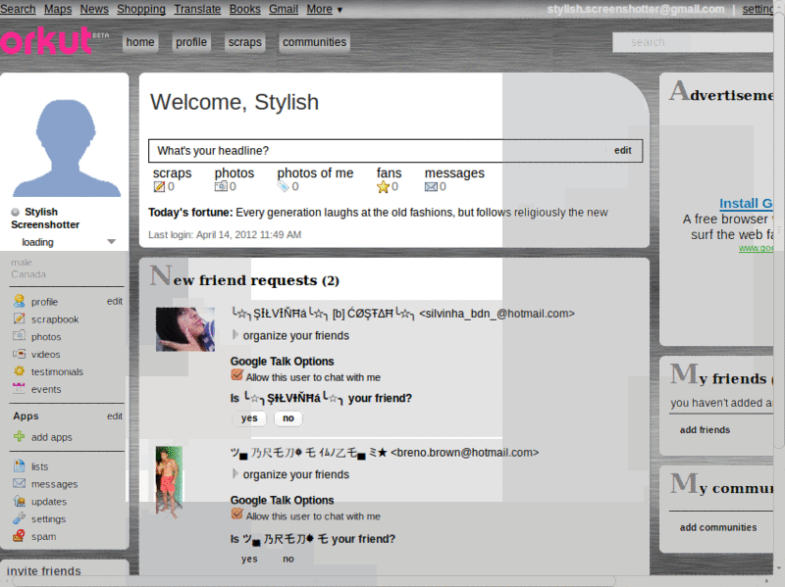Open Books in the top Google bar

tap(244, 9)
